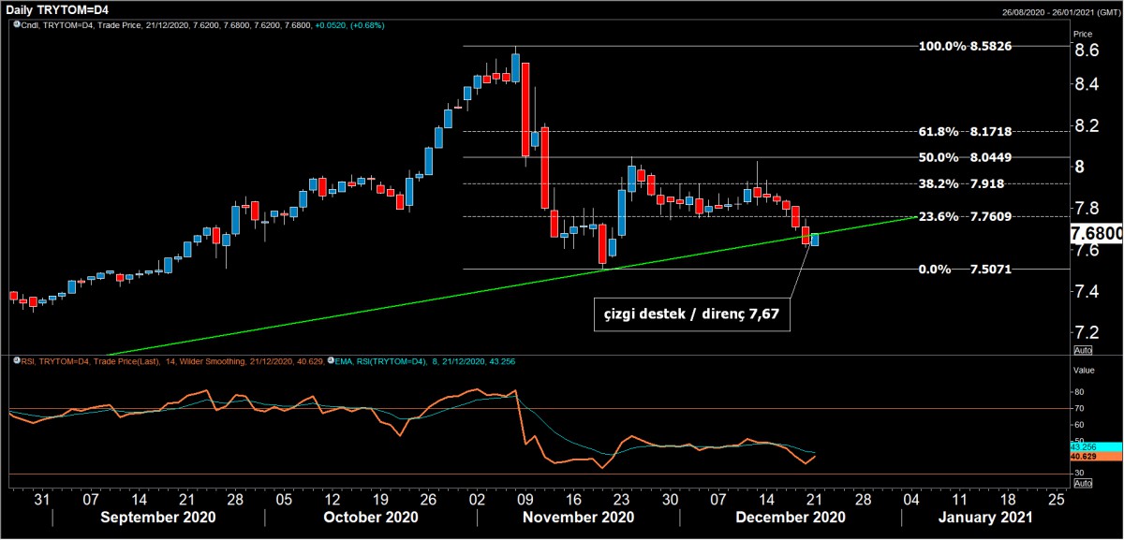The image size is (1124, 540).
Task: Select November 2020 on the time axis
Action: [x=578, y=517]
